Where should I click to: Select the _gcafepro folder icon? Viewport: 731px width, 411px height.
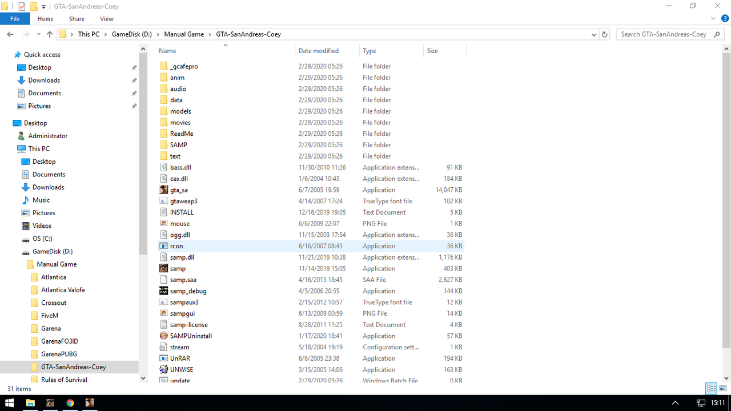164,66
